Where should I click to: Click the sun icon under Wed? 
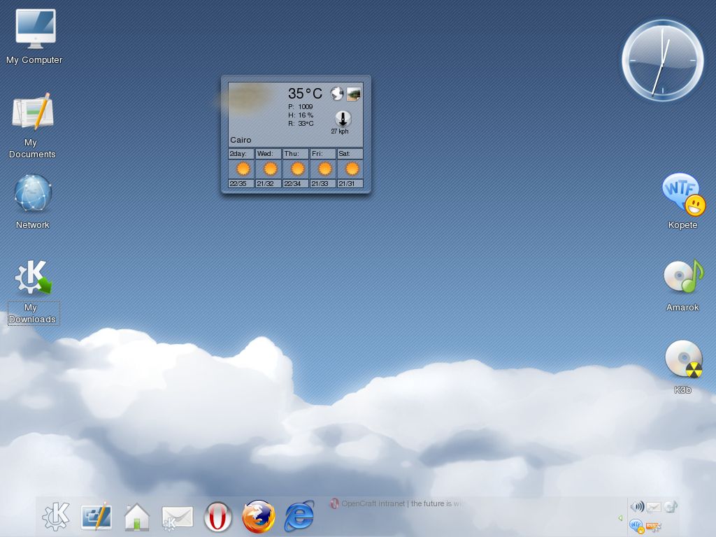click(x=271, y=169)
